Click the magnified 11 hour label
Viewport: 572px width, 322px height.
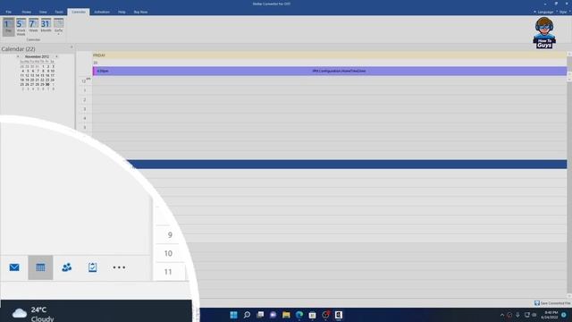(168, 272)
